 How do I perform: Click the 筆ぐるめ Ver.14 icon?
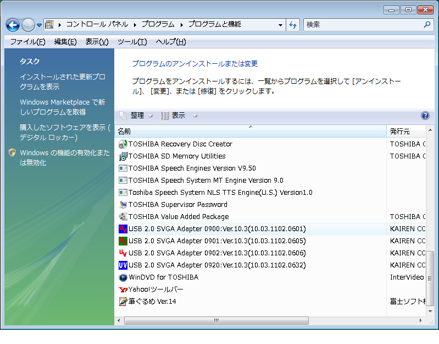pyautogui.click(x=123, y=302)
